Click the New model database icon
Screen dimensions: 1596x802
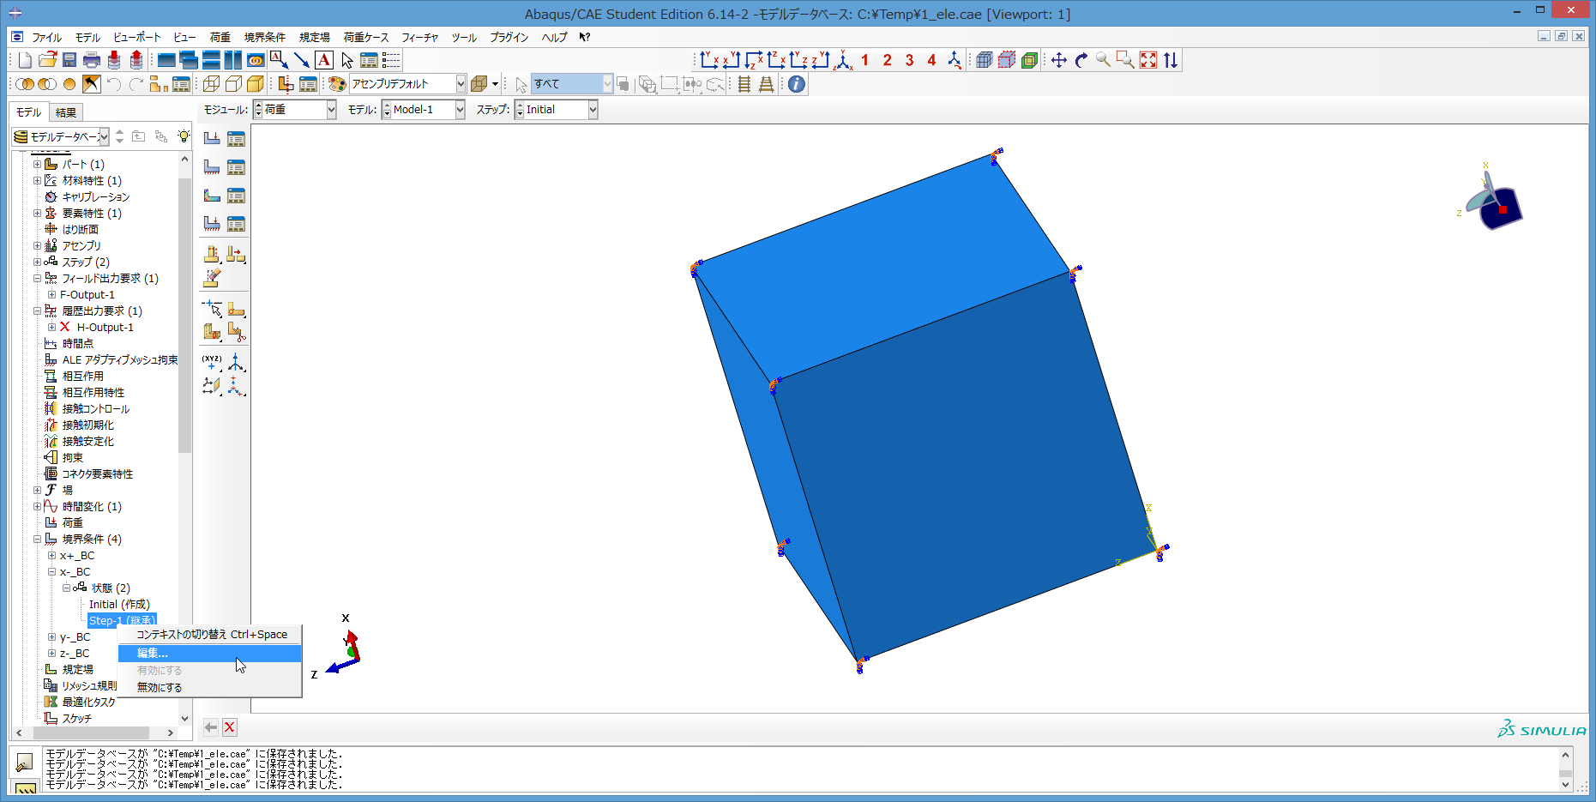click(25, 60)
